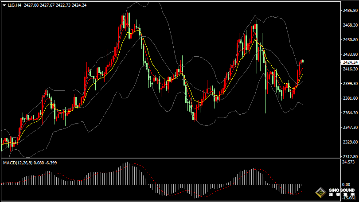Screen dimensions: 359x202
Task: Click the current price tag 2424.24
Action: [x=339, y=62]
